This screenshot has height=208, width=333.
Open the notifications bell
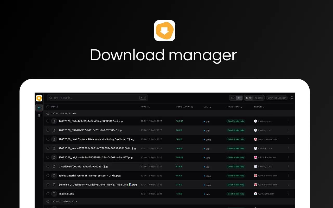(x=292, y=98)
